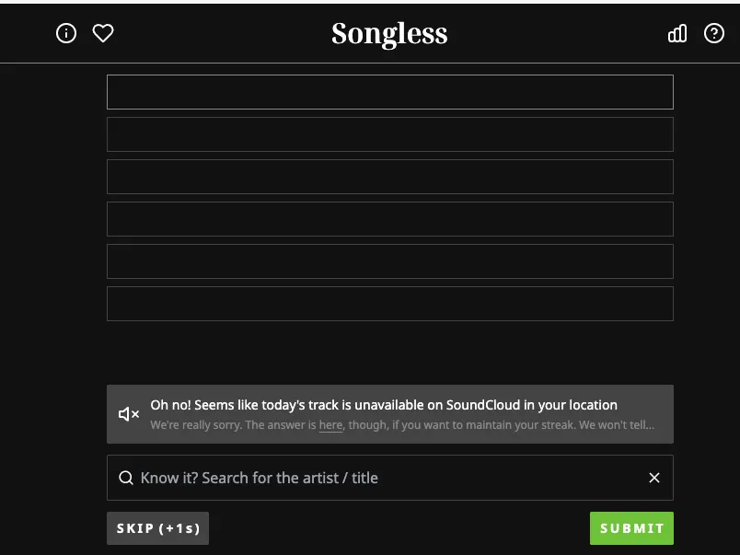The height and width of the screenshot is (555, 740).
Task: Click the magnifying glass search icon
Action: (126, 478)
